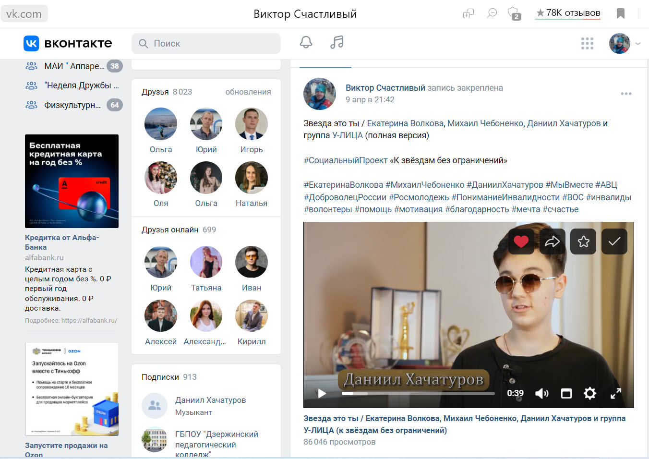Click the search field Поиск
Viewport: 649px width, 459px height.
click(206, 43)
